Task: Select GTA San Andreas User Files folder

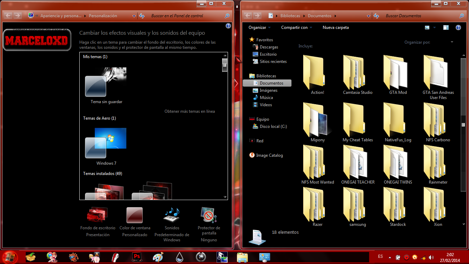Action: 438,77
